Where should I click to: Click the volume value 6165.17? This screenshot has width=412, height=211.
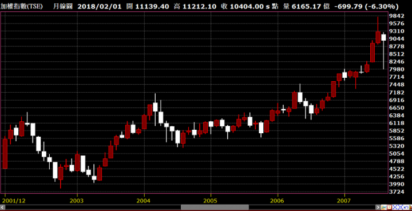[306, 6]
